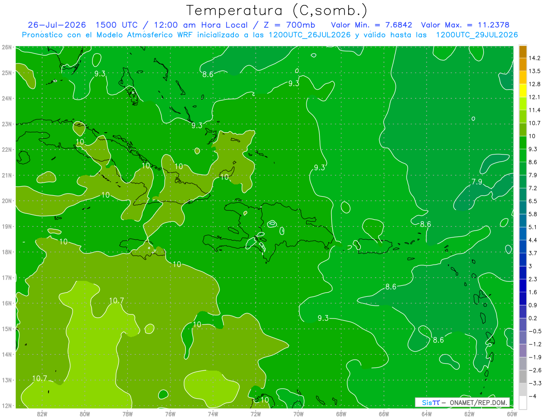The width and height of the screenshot is (544, 420).
Task: Click the '8.6' contour label near 74W 25N
Action: (x=208, y=74)
